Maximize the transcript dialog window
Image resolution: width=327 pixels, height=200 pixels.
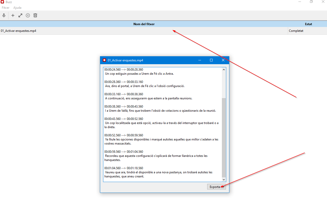coord(211,60)
